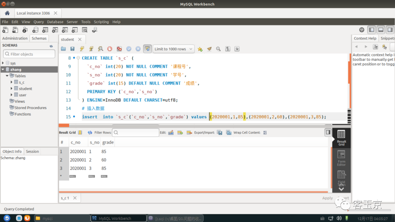Click the result grid refresh icon
This screenshot has width=395, height=222.
tap(90, 132)
